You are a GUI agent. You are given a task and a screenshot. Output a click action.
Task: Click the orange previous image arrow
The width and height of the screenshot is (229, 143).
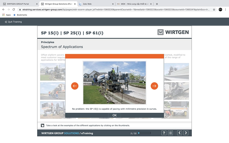(75, 86)
